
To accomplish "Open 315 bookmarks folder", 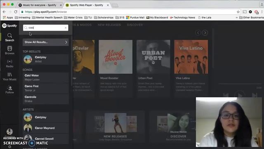I will pos(120,17).
